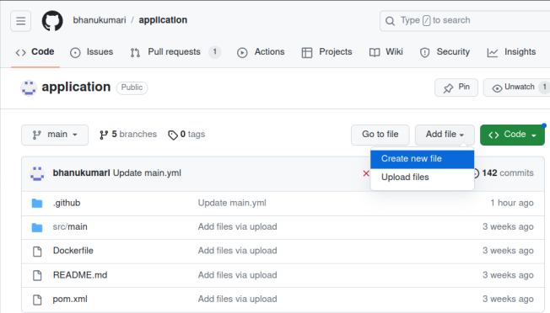Click the application repository title heading
The height and width of the screenshot is (313, 550).
click(x=76, y=87)
